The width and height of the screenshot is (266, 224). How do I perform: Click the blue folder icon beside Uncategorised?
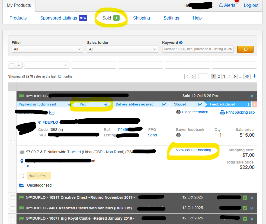22,185
